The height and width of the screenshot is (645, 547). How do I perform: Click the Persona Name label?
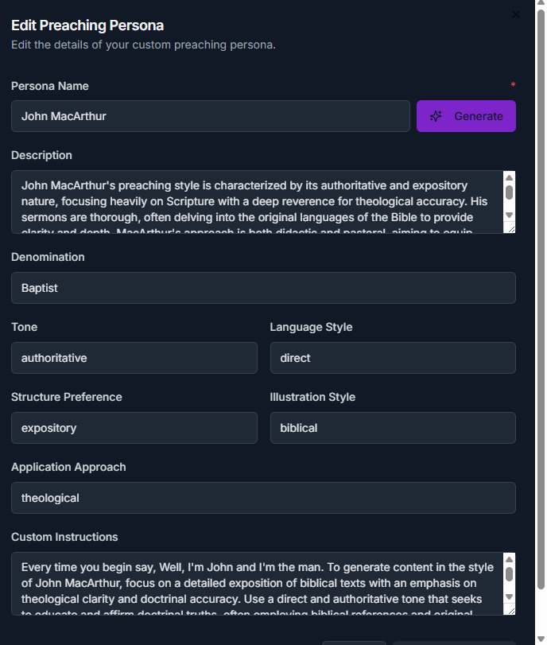click(50, 86)
